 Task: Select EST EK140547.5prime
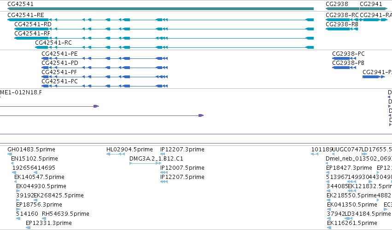[39, 177]
